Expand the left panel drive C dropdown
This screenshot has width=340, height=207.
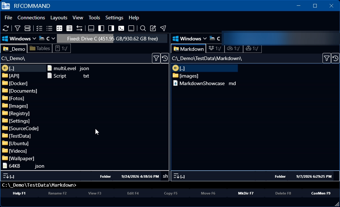coord(47,39)
